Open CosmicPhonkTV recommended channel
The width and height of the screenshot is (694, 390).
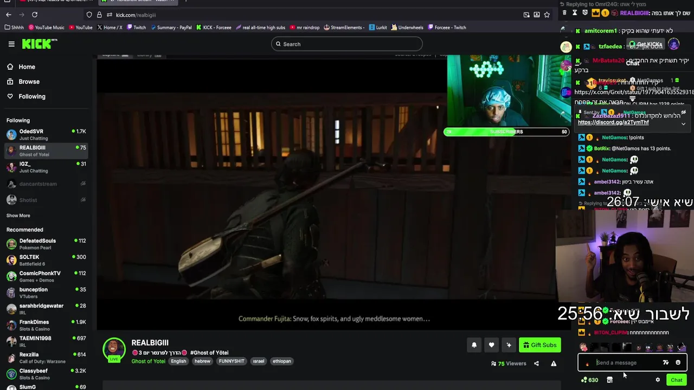tap(46, 276)
